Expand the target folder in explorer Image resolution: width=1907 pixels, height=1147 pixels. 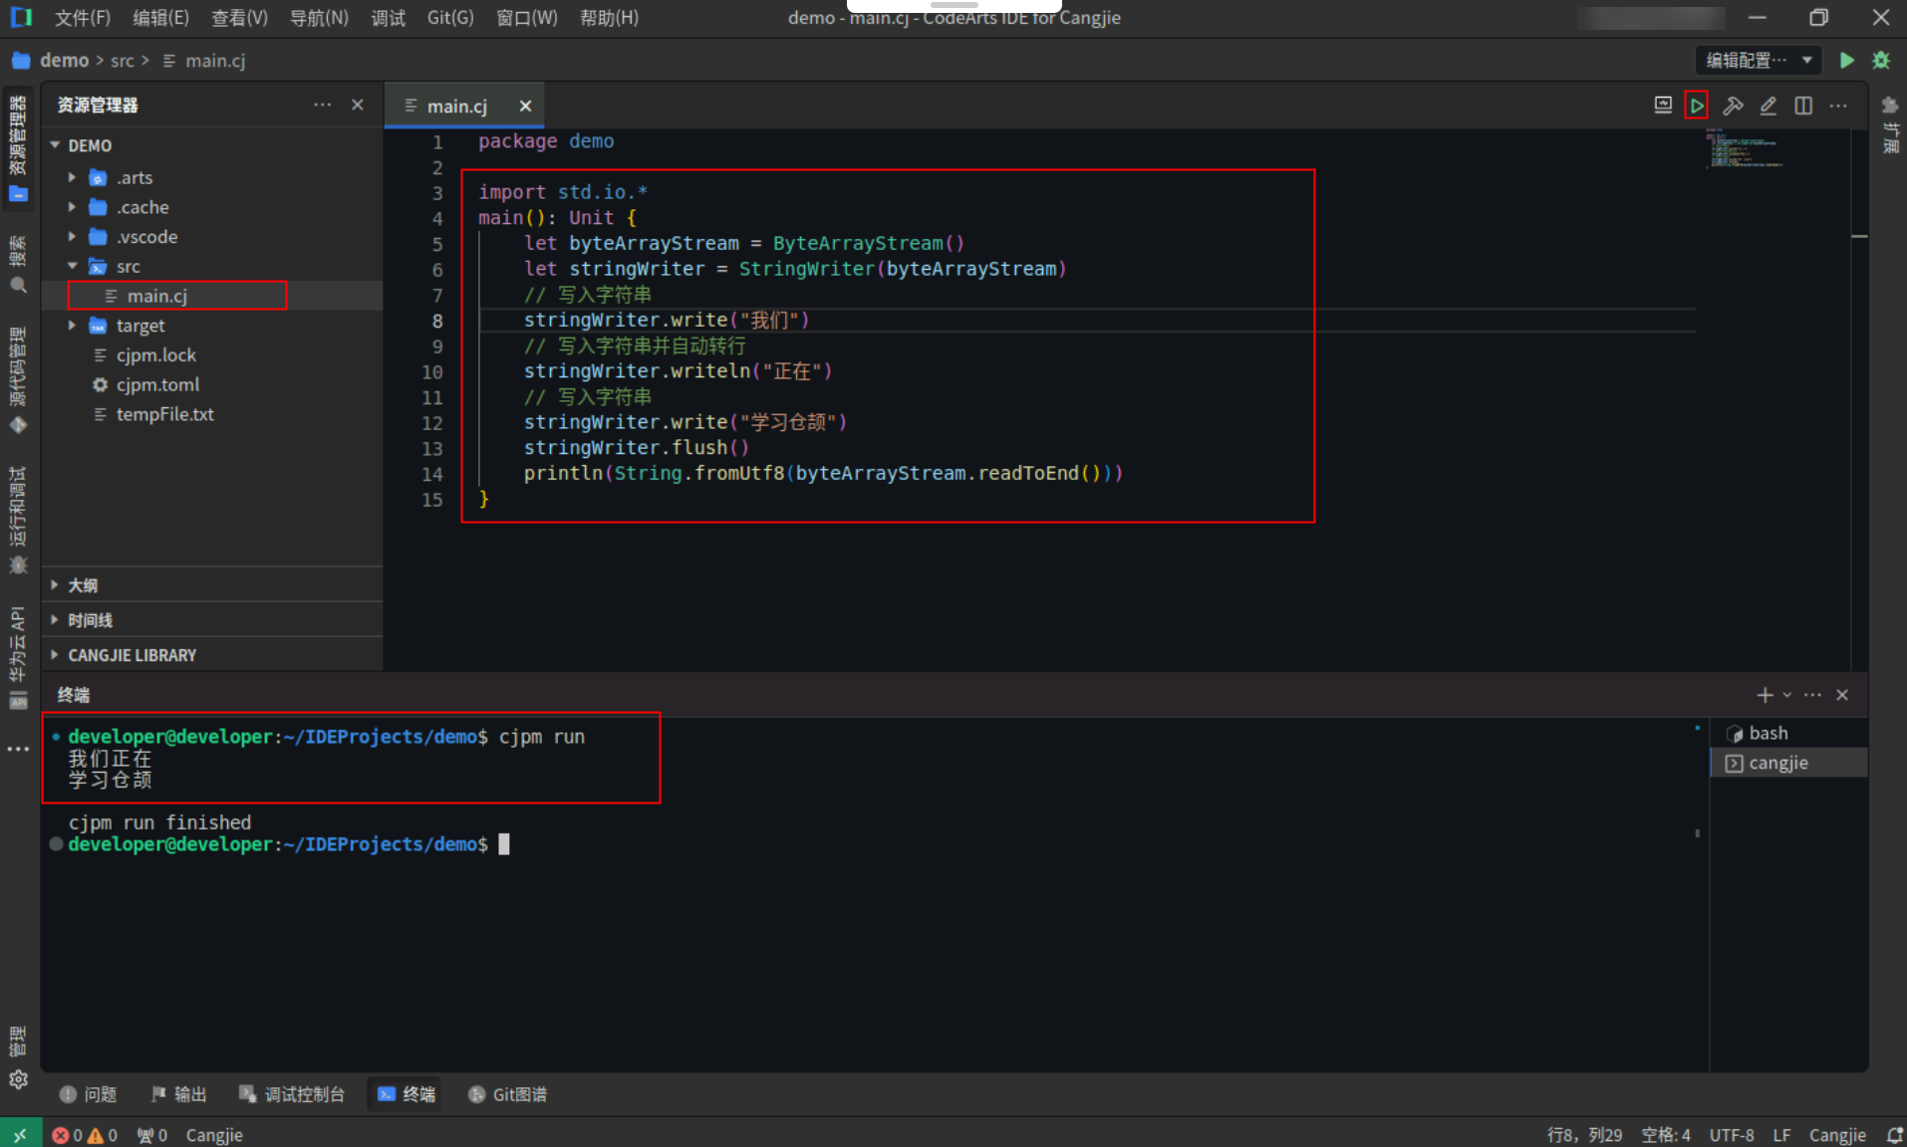(72, 326)
